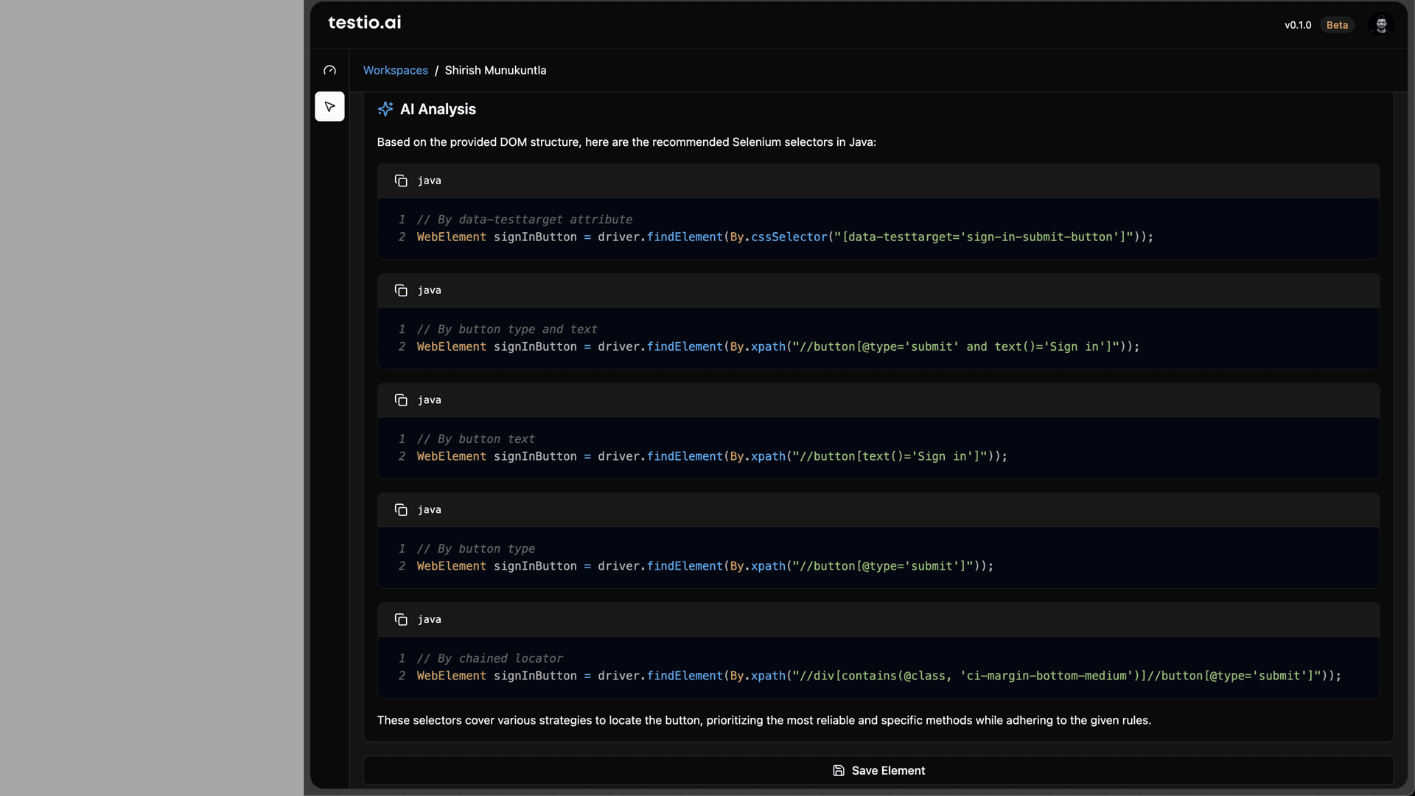Copy the data-testtarget selector code block
Viewport: 1415px width, 796px height.
pyautogui.click(x=401, y=181)
